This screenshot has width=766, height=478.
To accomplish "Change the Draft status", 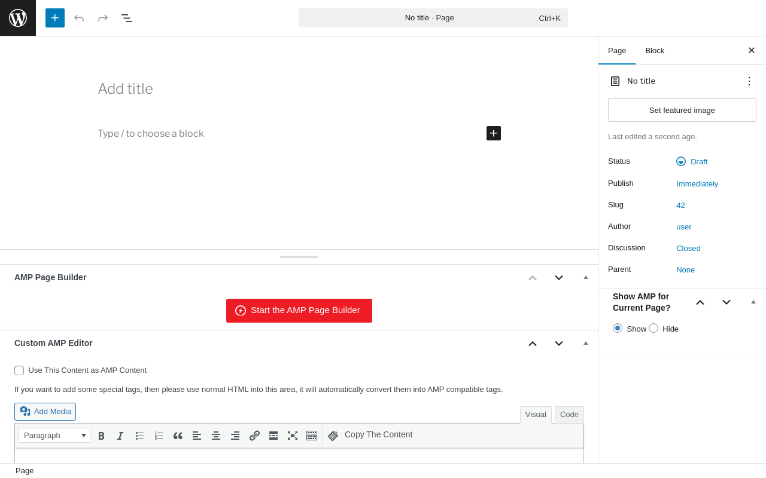I will 692,161.
